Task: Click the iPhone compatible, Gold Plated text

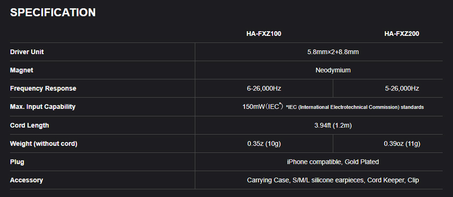Action: [333, 162]
